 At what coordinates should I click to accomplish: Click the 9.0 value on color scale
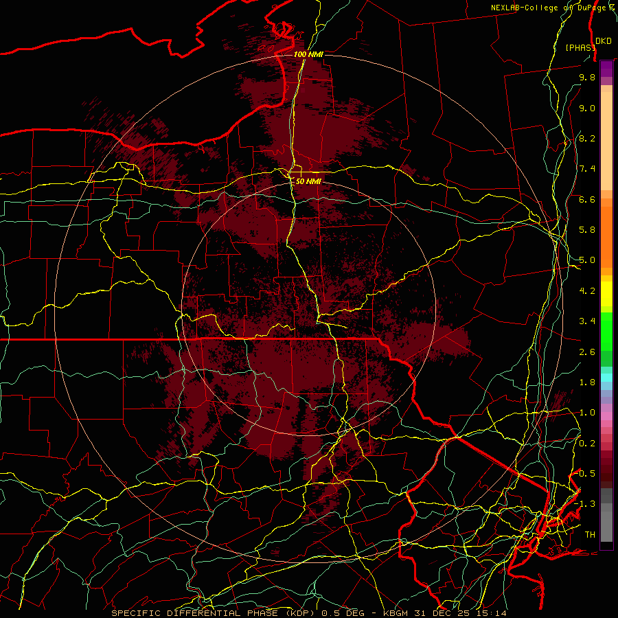587,108
